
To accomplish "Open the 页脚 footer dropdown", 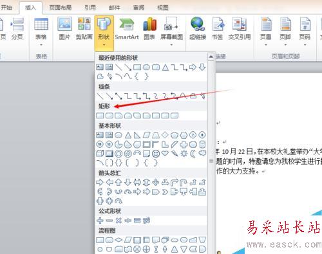I will [285, 31].
